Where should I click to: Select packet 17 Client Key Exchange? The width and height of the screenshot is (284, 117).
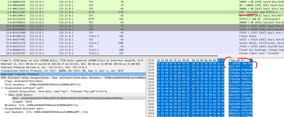142,50
